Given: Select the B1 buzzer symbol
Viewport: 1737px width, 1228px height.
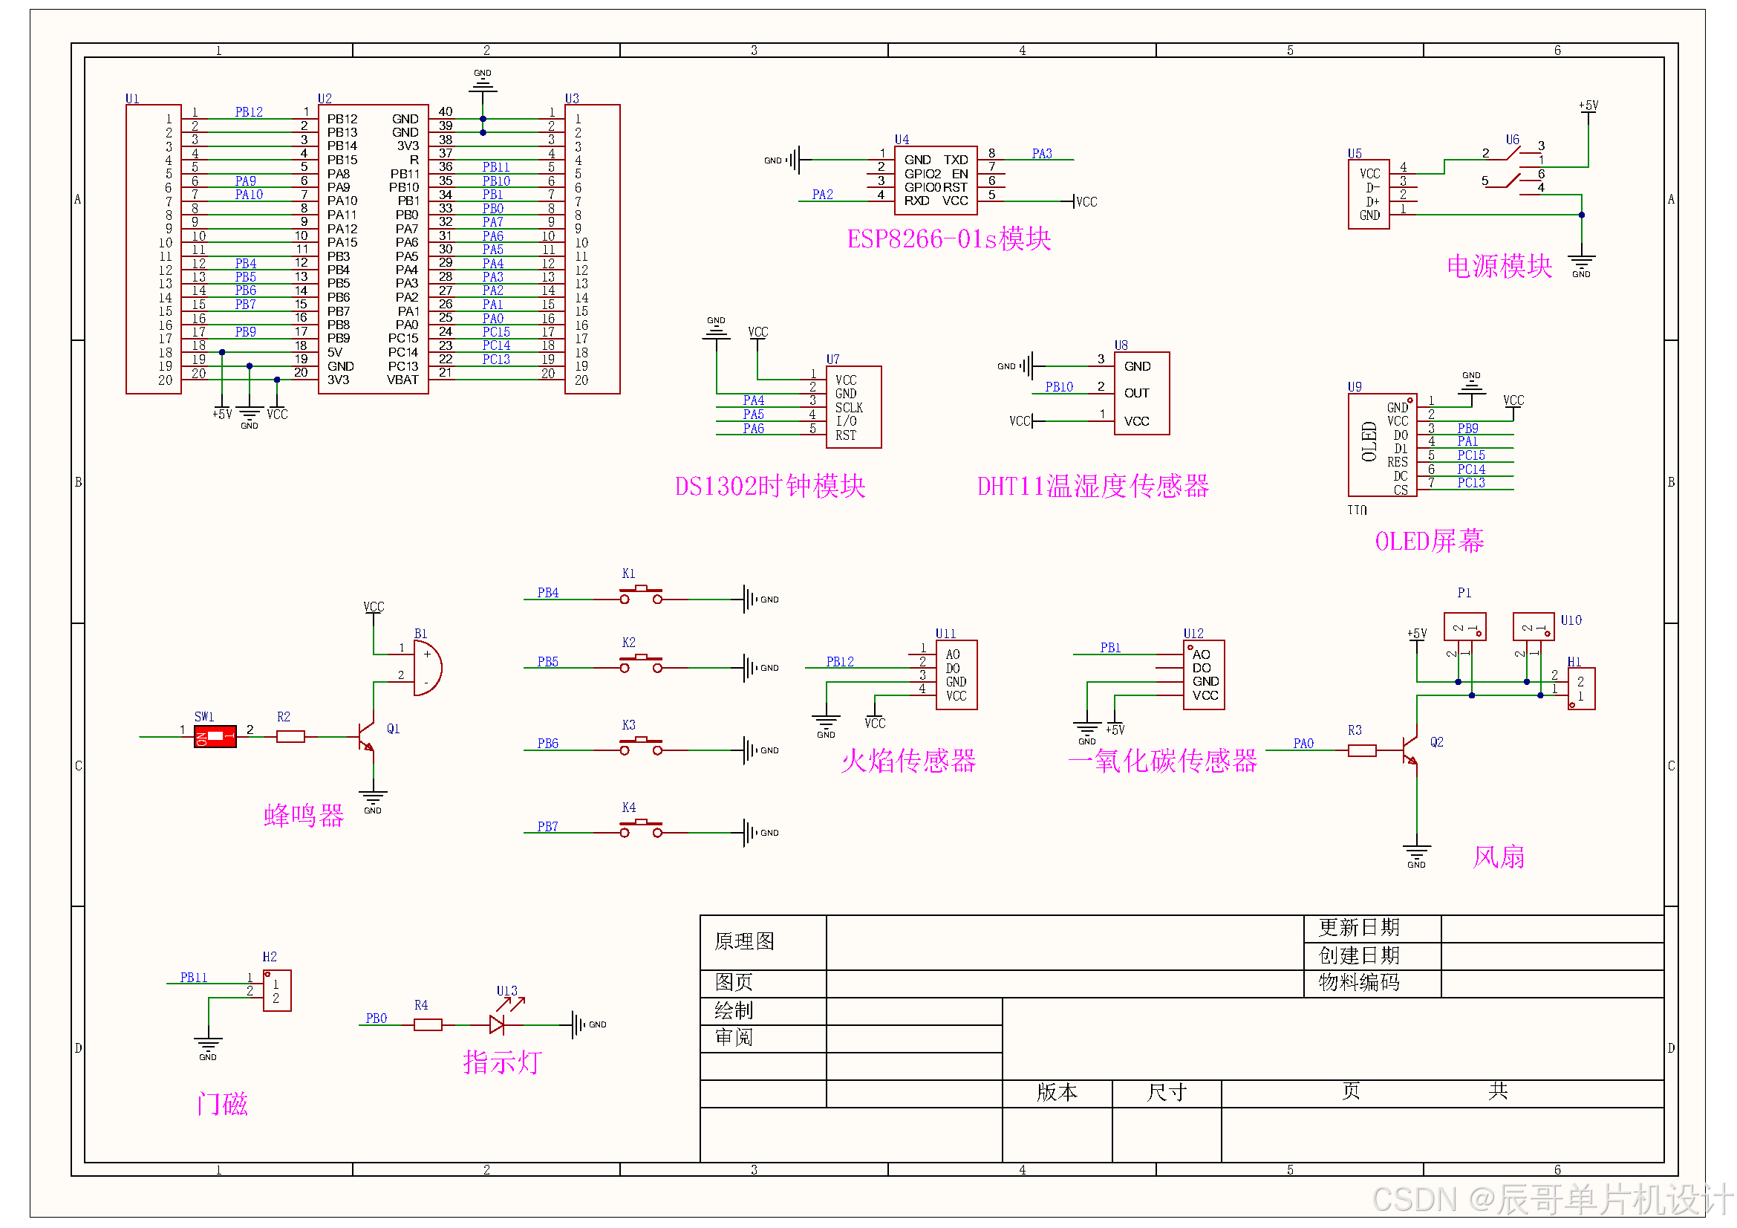Looking at the screenshot, I should (x=427, y=668).
